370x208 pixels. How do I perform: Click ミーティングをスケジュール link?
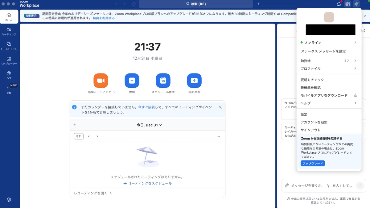[x=147, y=183]
